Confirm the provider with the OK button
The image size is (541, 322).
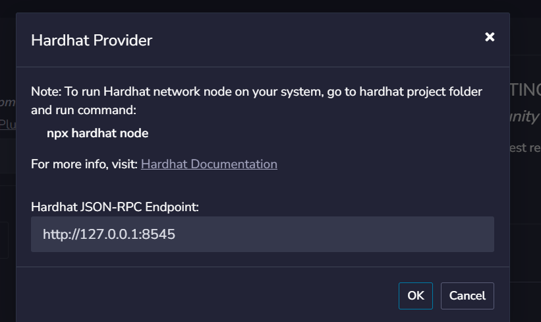click(x=416, y=296)
